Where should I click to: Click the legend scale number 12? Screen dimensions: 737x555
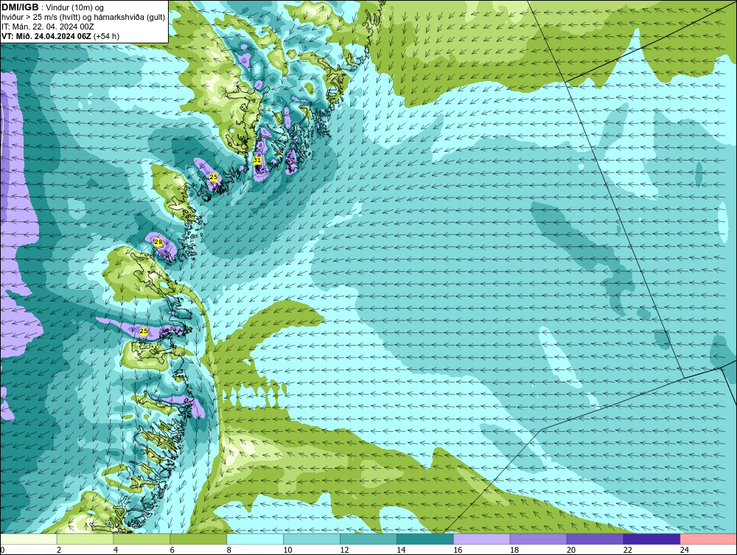344,550
